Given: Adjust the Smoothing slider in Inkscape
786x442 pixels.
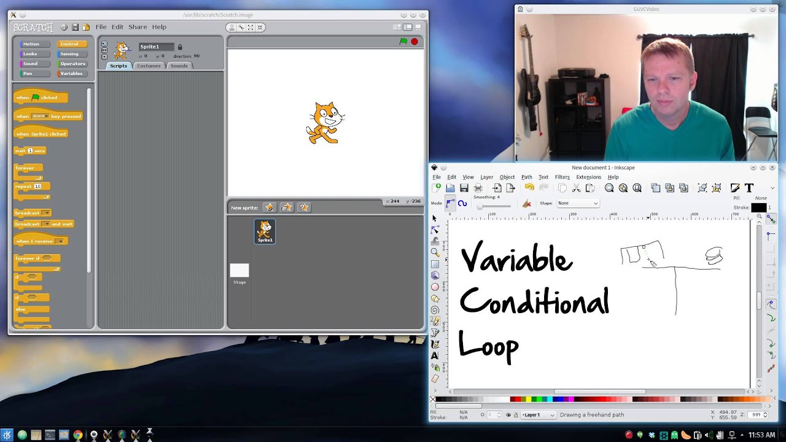Looking at the screenshot, I should (x=494, y=206).
